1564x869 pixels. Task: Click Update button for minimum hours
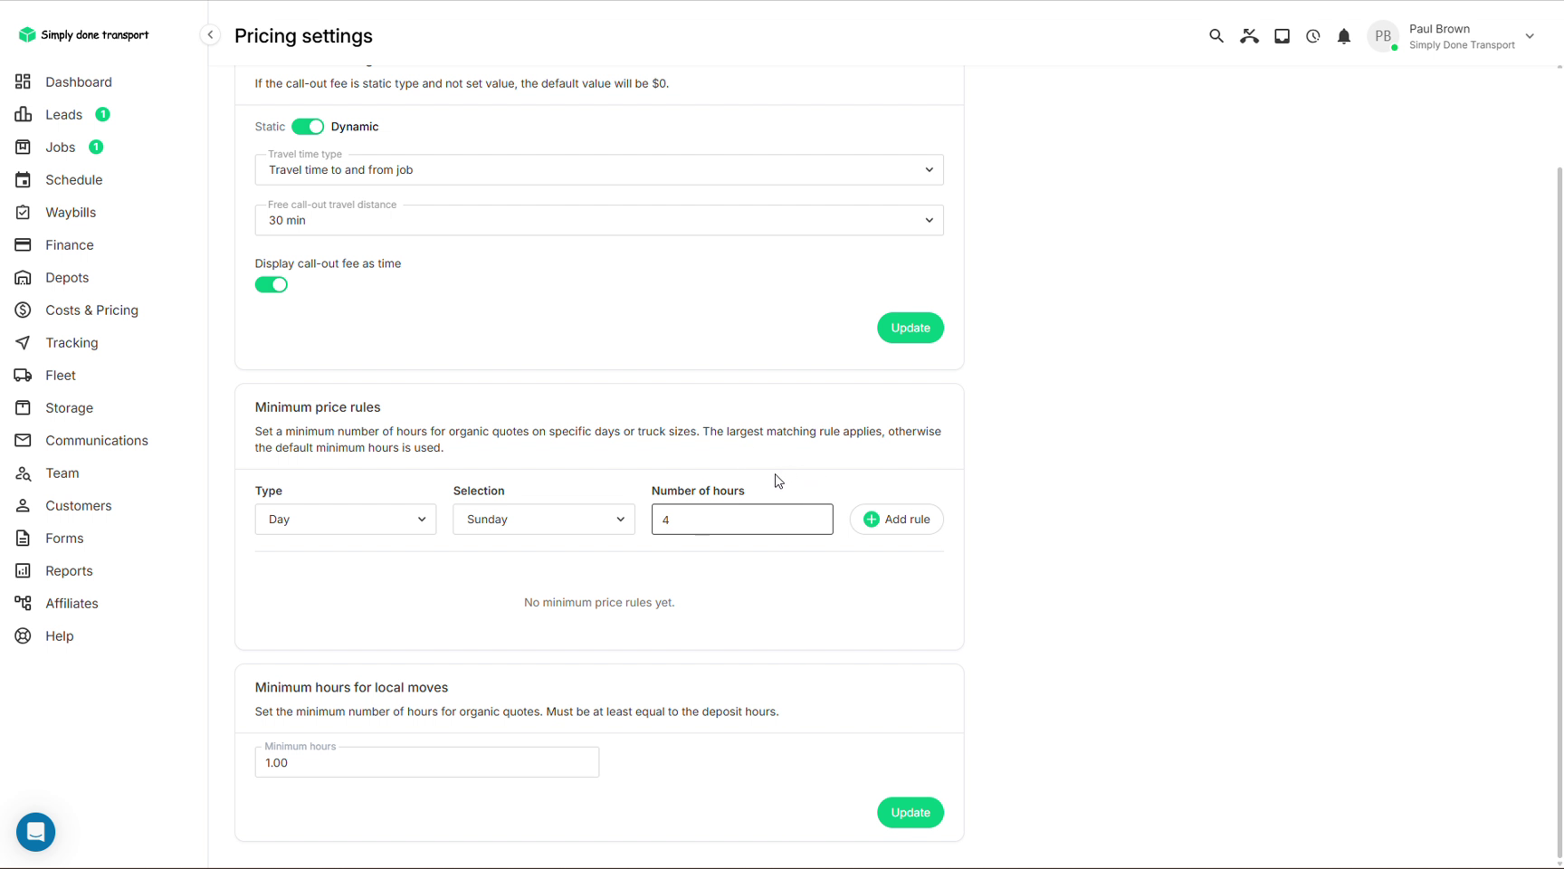tap(911, 812)
